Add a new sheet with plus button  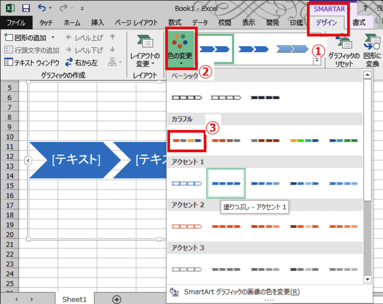pos(117,299)
